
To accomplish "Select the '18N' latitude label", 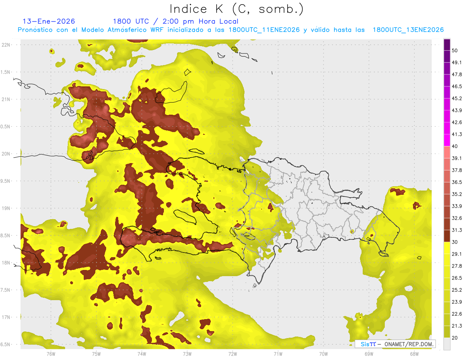I will pos(7,263).
